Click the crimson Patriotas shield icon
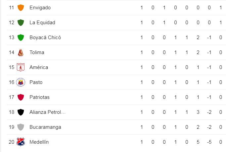Screen dimensions: 226x152 pyautogui.click(x=21, y=97)
